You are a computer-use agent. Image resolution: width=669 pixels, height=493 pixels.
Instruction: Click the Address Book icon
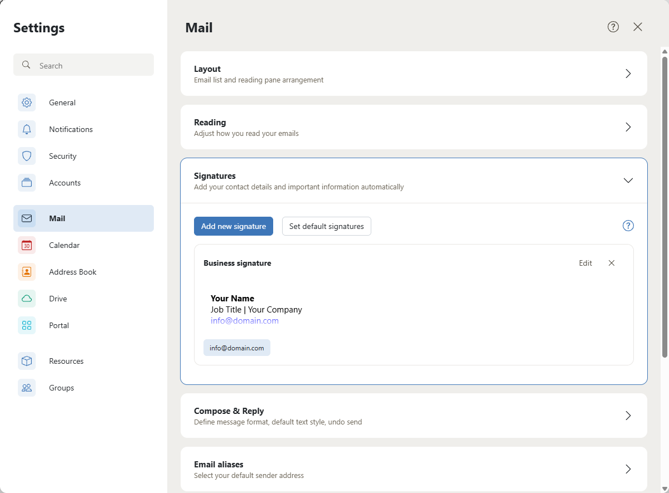(x=27, y=272)
